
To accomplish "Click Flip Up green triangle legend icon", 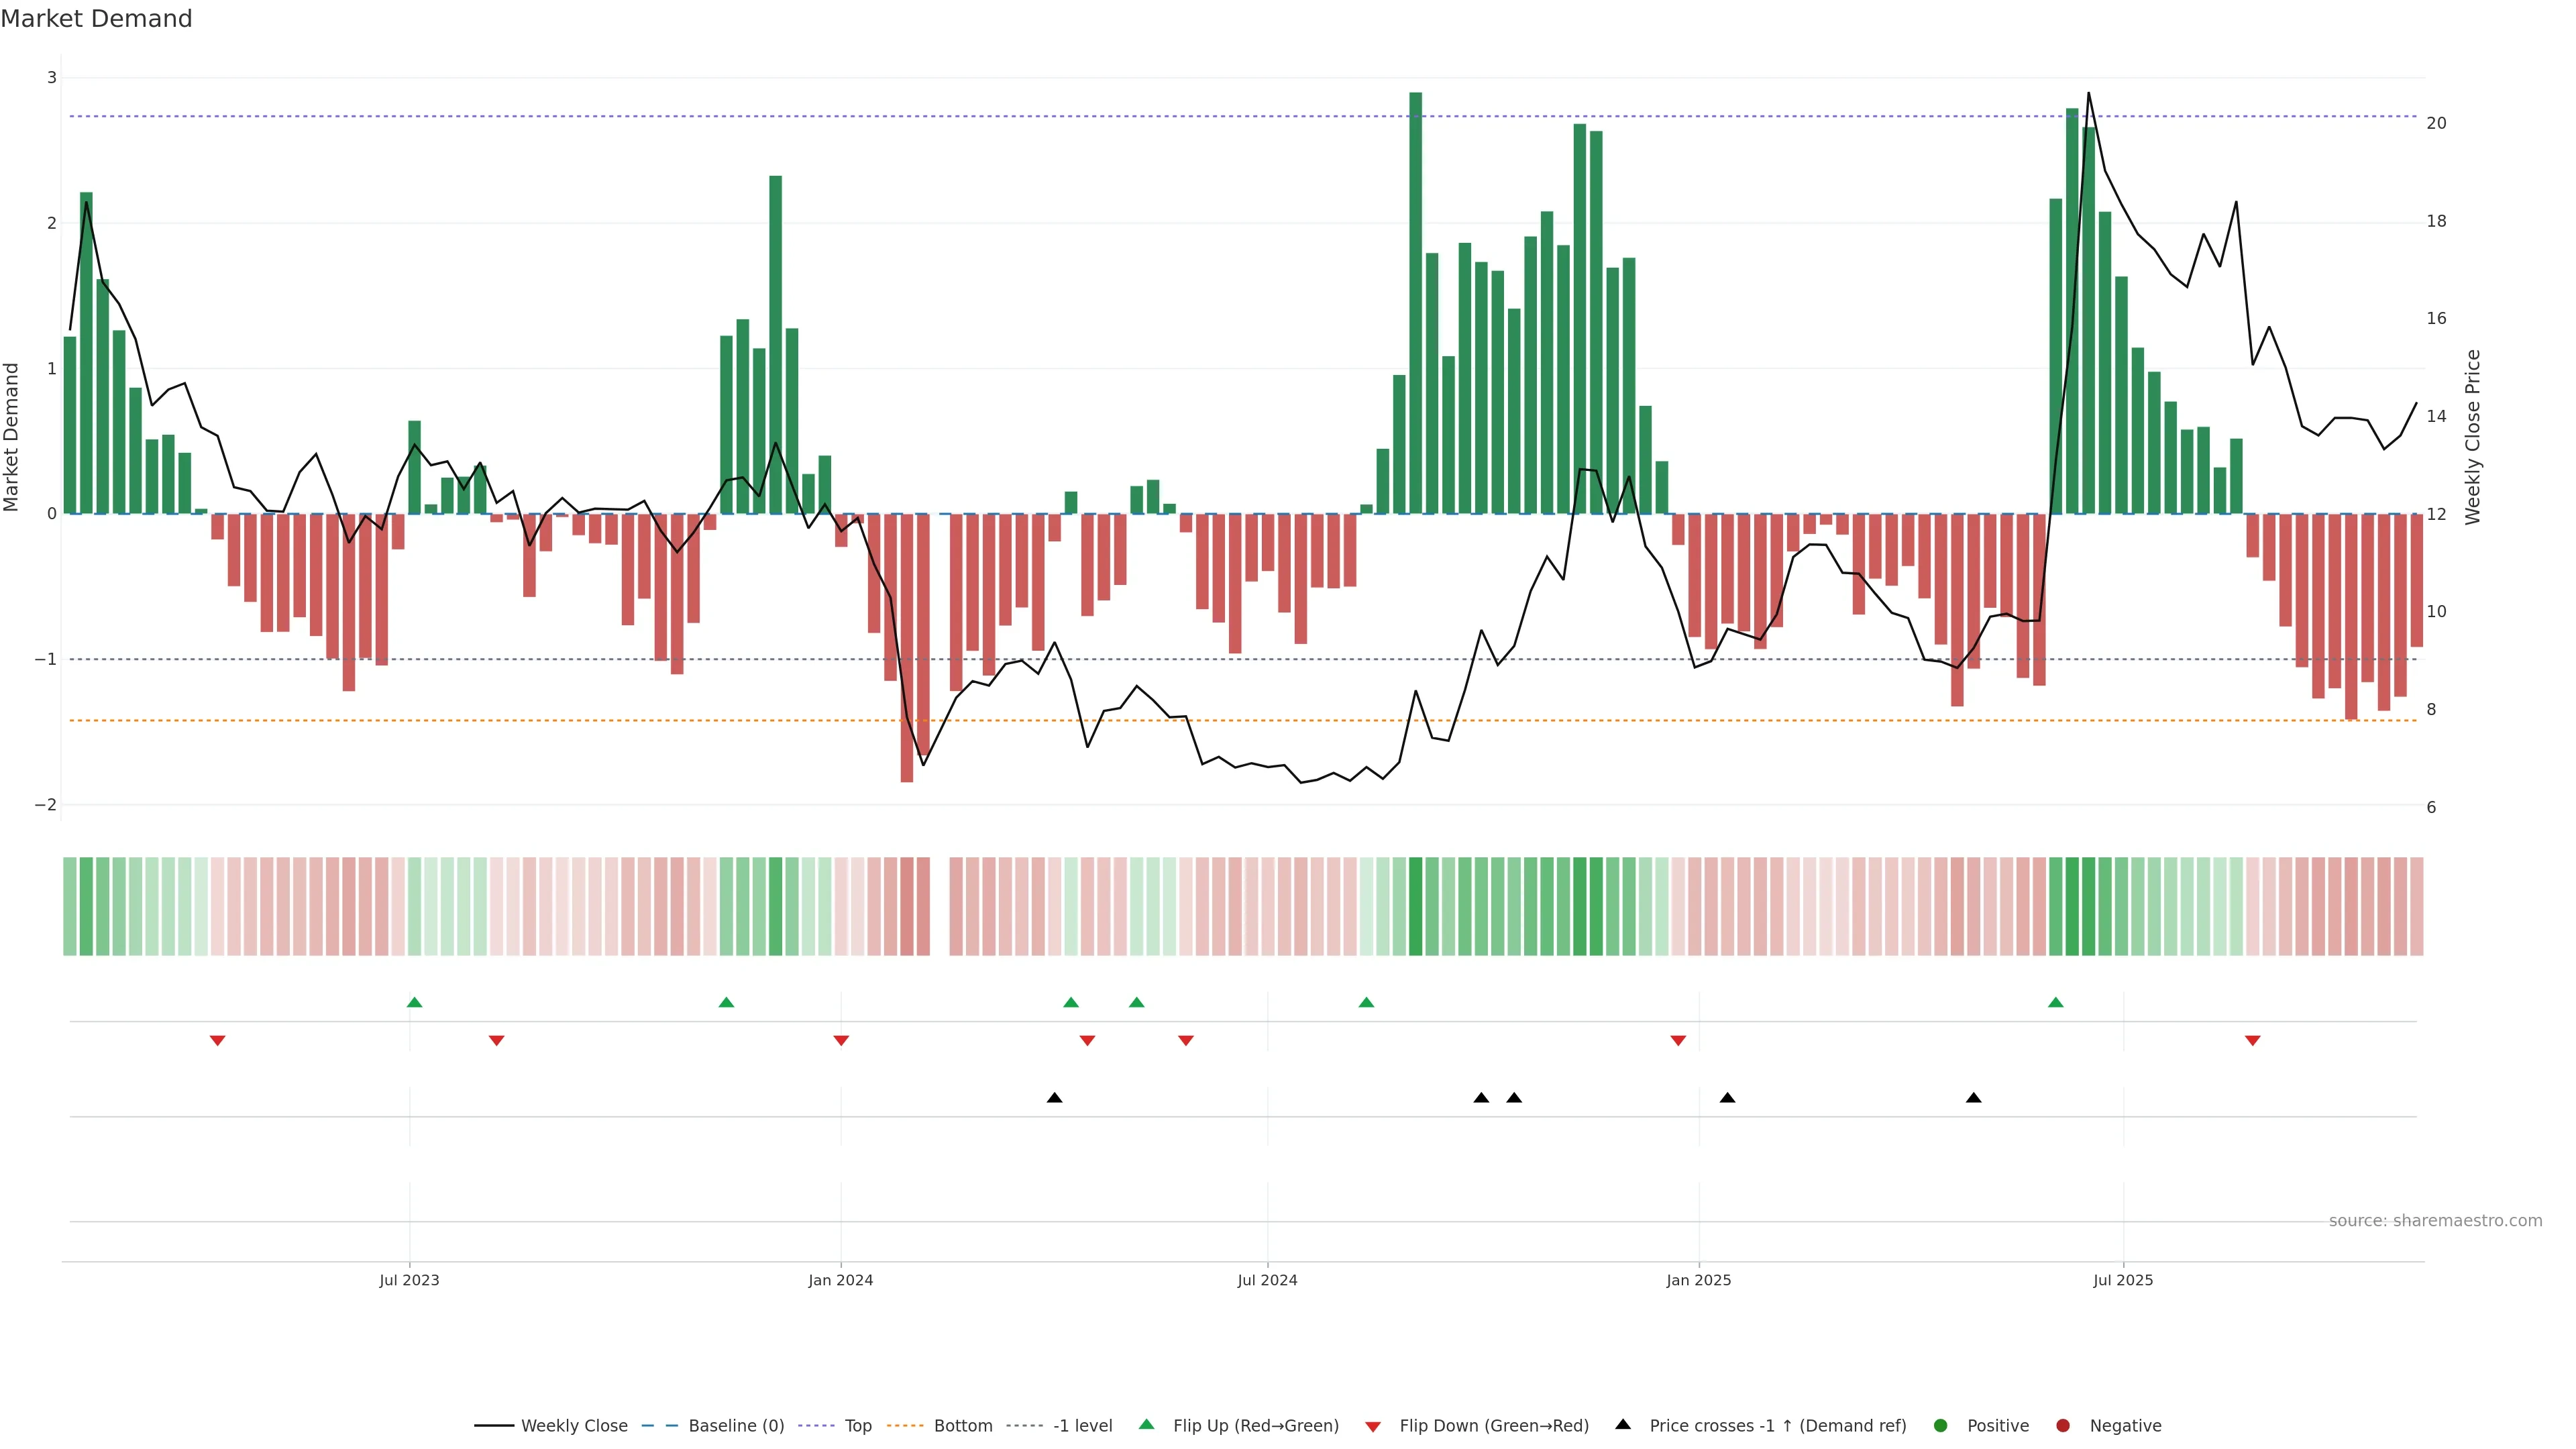I will [x=1147, y=1425].
